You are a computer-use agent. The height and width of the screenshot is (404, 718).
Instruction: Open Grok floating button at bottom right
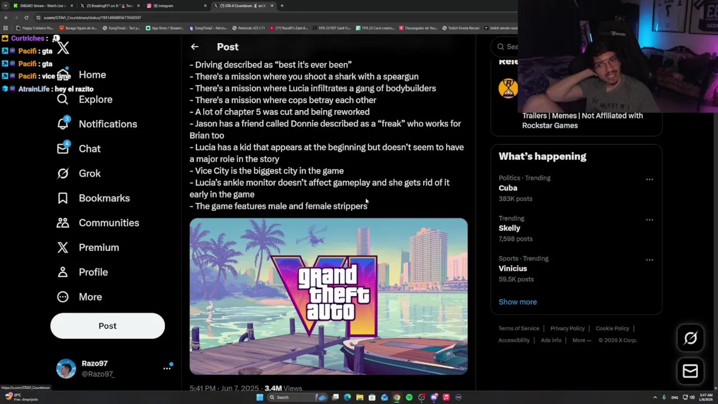coord(691,338)
